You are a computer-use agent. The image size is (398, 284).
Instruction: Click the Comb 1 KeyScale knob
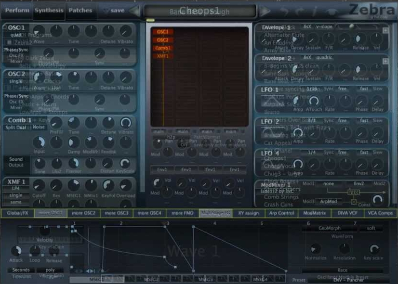click(x=125, y=163)
